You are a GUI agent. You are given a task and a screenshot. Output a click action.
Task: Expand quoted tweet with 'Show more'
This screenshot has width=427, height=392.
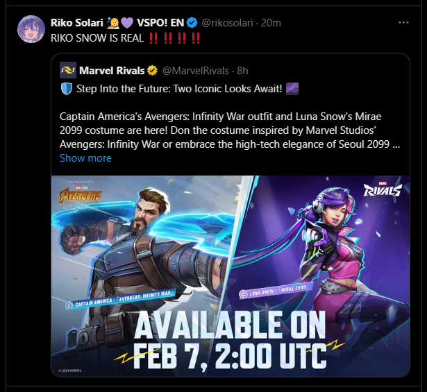(x=85, y=158)
